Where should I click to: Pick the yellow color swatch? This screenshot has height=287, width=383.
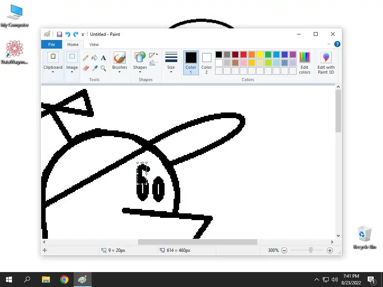(260, 55)
